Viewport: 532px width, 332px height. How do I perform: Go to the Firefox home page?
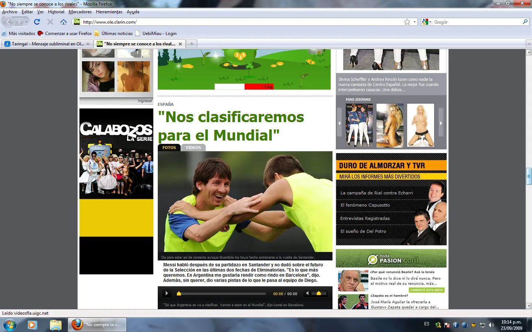(64, 22)
